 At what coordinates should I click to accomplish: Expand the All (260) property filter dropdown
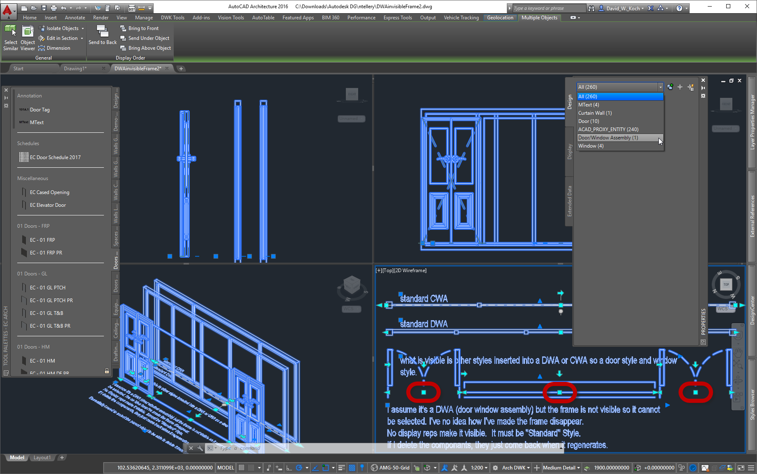pos(660,87)
